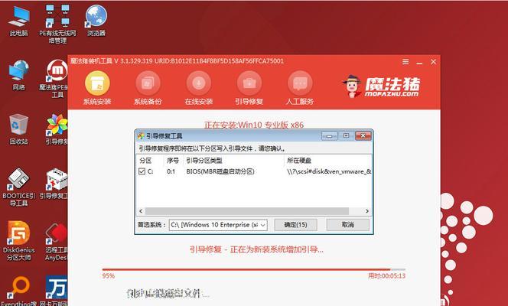Screen dimensions: 508x306
Task: Click the 序号 column header
Action: (173, 161)
